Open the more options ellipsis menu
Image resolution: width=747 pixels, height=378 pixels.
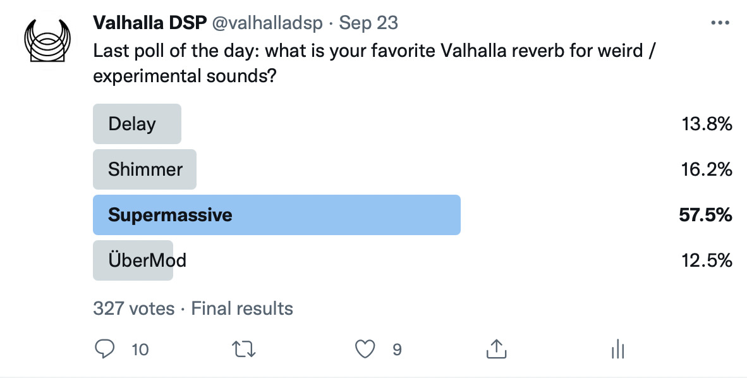click(x=720, y=22)
